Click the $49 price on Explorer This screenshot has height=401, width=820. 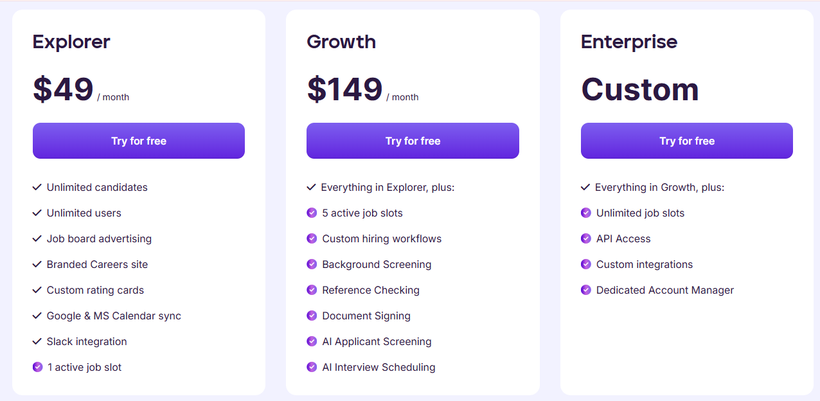pyautogui.click(x=62, y=89)
